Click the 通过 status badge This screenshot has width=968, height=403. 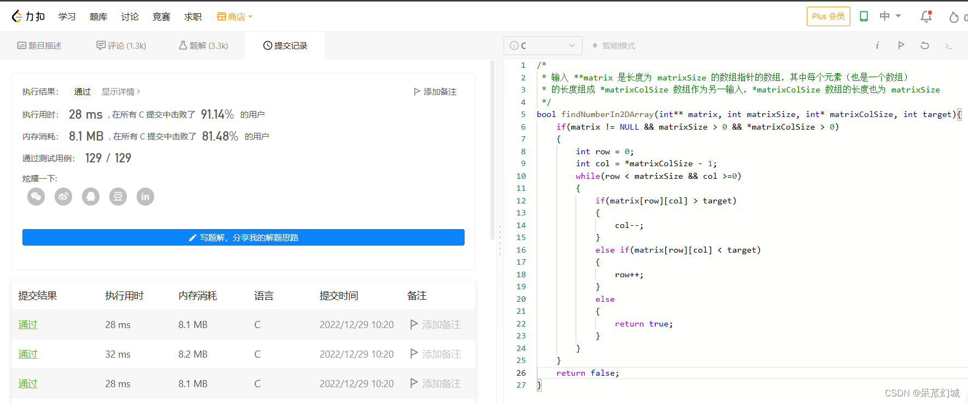pyautogui.click(x=83, y=91)
